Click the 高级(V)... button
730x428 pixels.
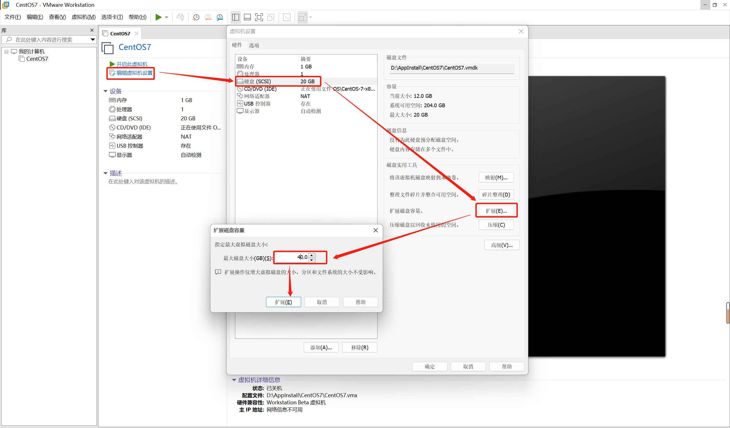pos(502,245)
